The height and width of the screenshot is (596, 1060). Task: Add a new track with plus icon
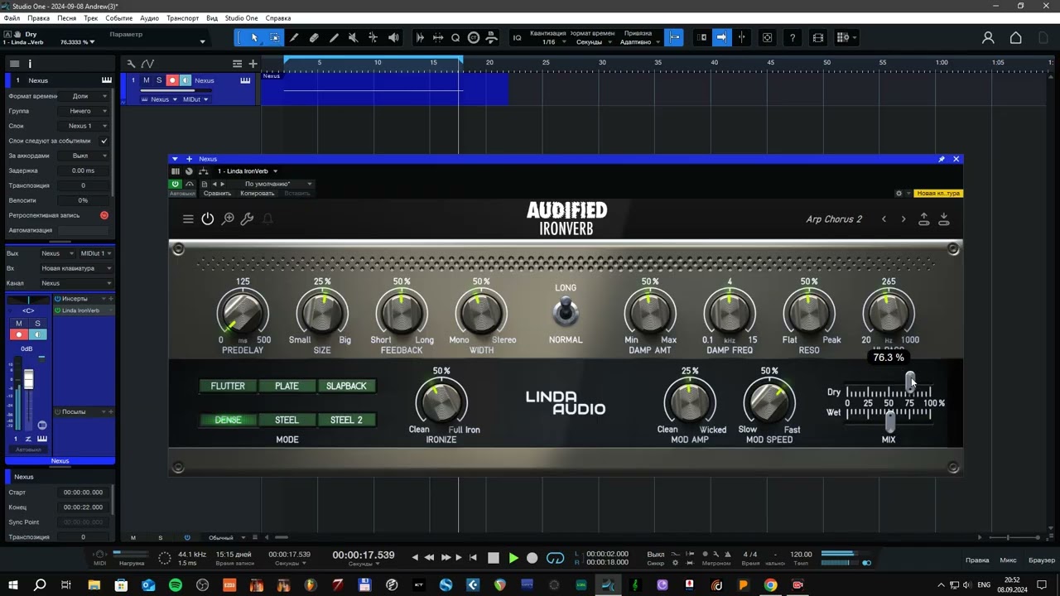[253, 64]
